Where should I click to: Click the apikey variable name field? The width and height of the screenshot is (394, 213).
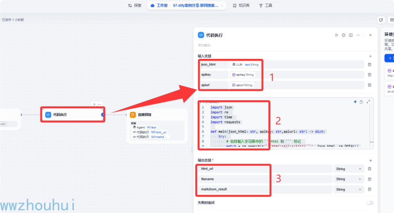[213, 75]
